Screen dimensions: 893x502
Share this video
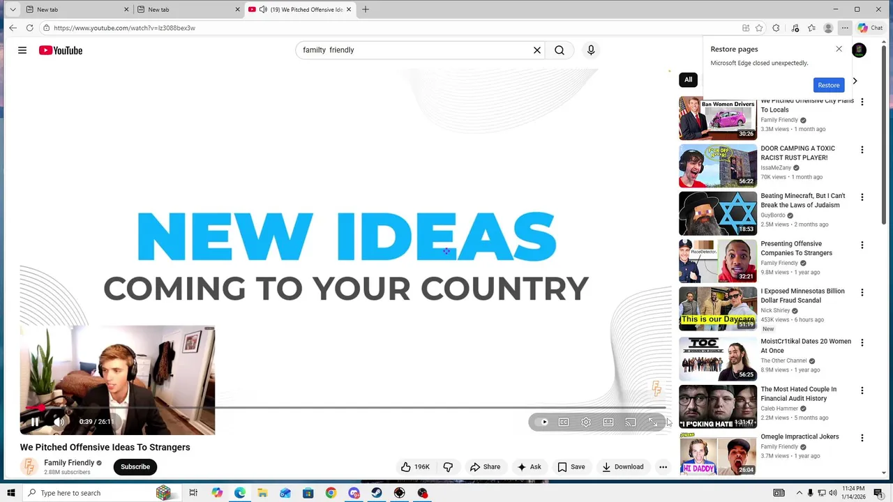point(485,467)
